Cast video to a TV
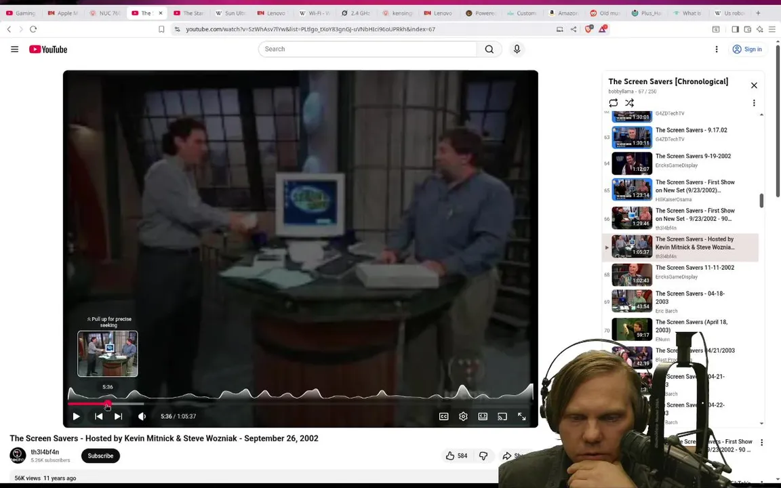 coord(502,416)
